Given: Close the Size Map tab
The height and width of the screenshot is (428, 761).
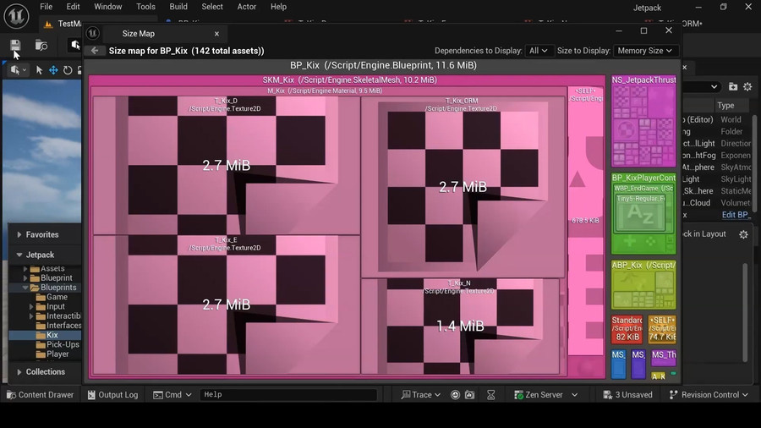Looking at the screenshot, I should [217, 34].
